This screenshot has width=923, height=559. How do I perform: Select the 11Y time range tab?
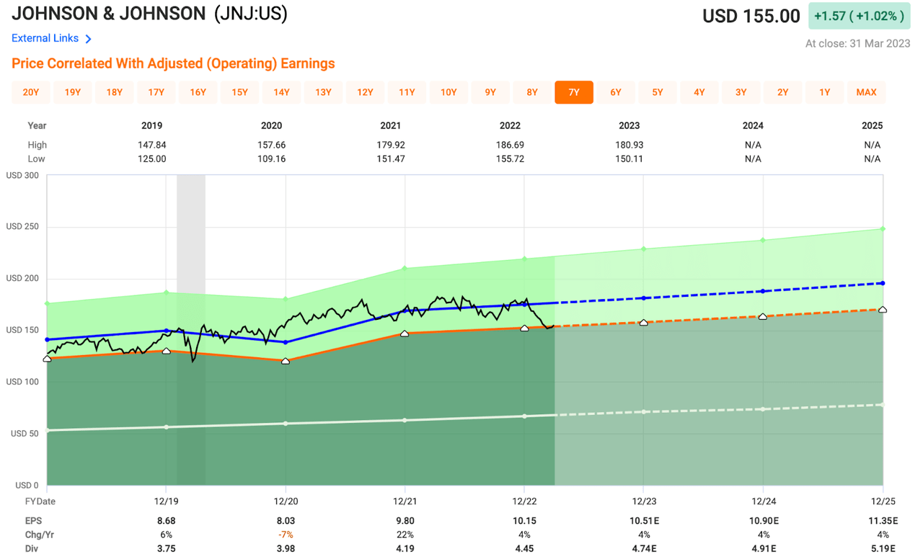(407, 92)
